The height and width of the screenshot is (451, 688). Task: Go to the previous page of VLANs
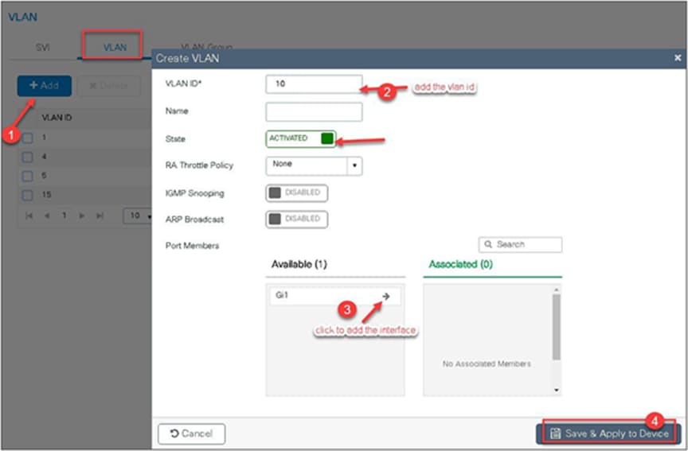(x=47, y=216)
